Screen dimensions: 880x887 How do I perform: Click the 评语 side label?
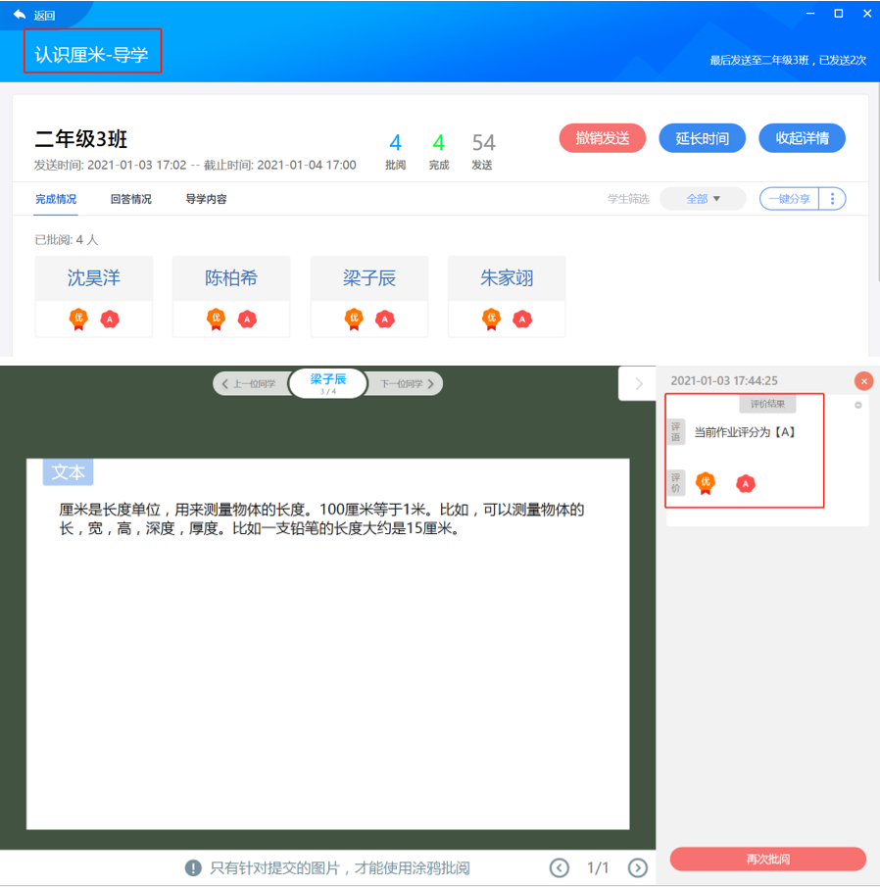click(x=676, y=432)
